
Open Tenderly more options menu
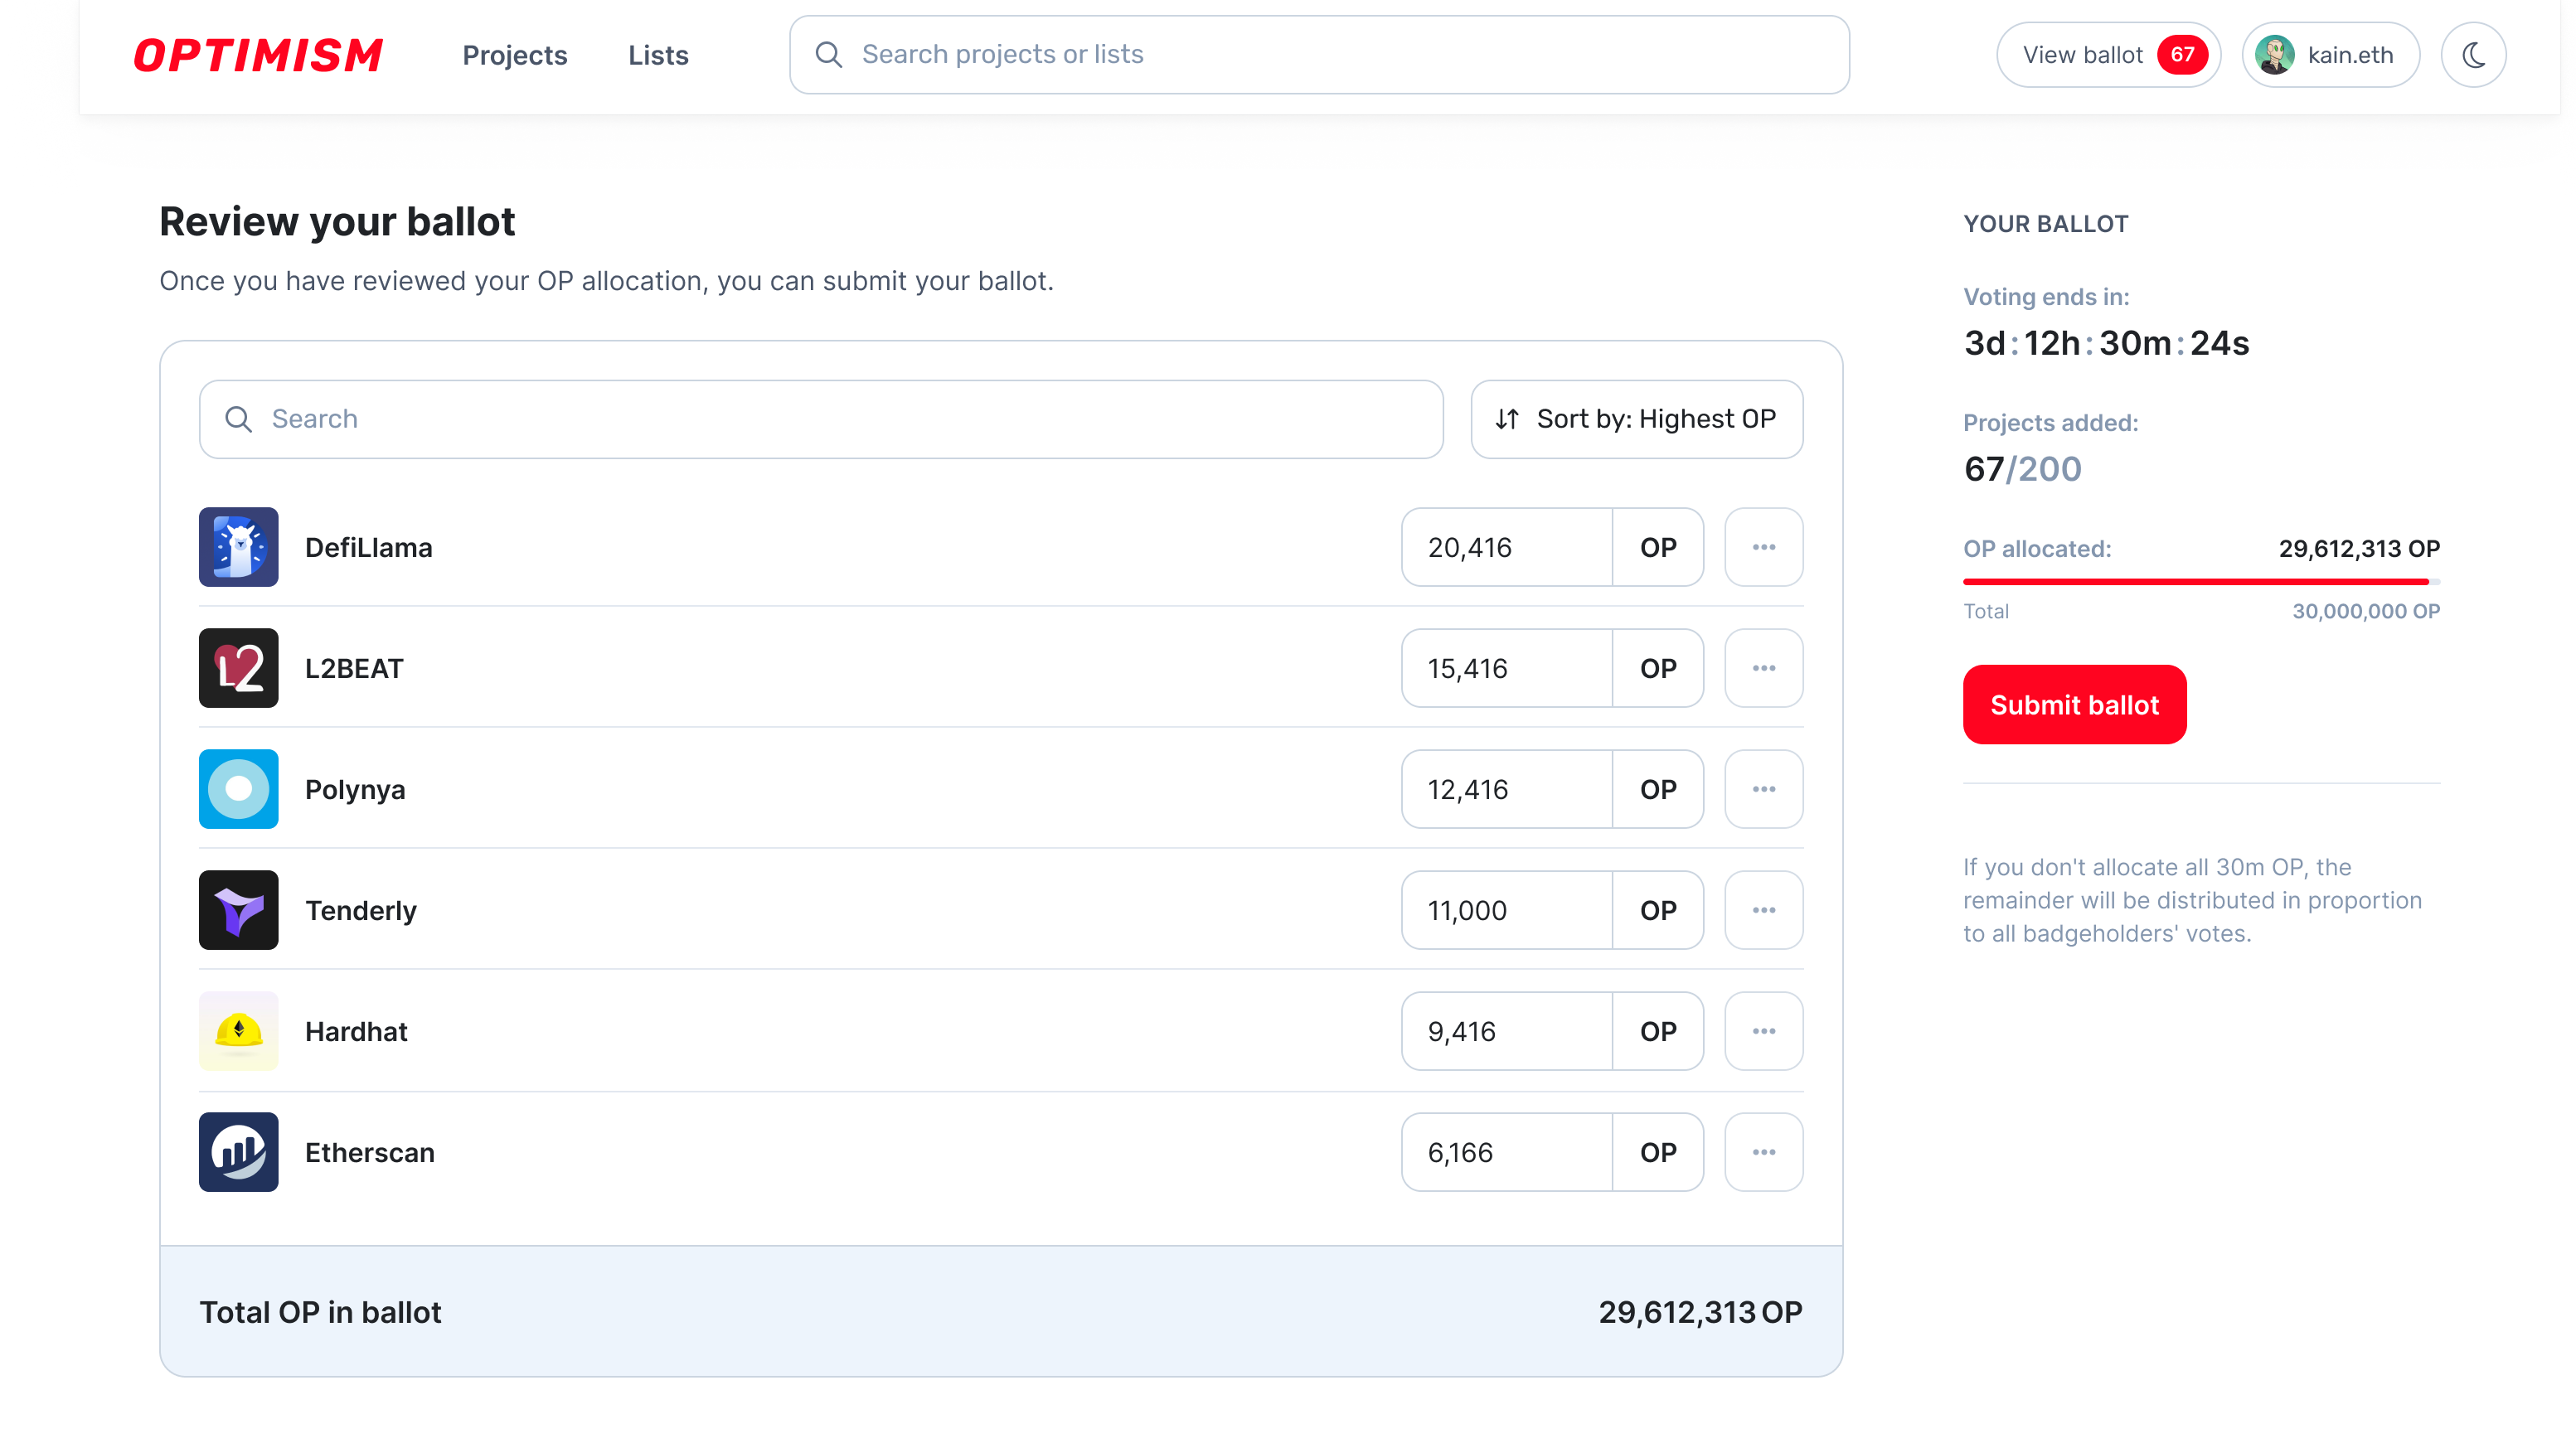click(1763, 910)
